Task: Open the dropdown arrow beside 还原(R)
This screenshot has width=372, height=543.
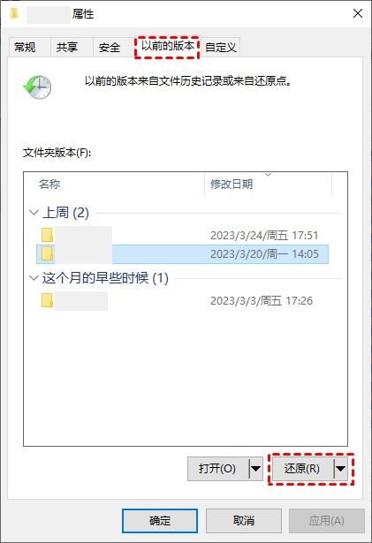Action: (x=340, y=469)
